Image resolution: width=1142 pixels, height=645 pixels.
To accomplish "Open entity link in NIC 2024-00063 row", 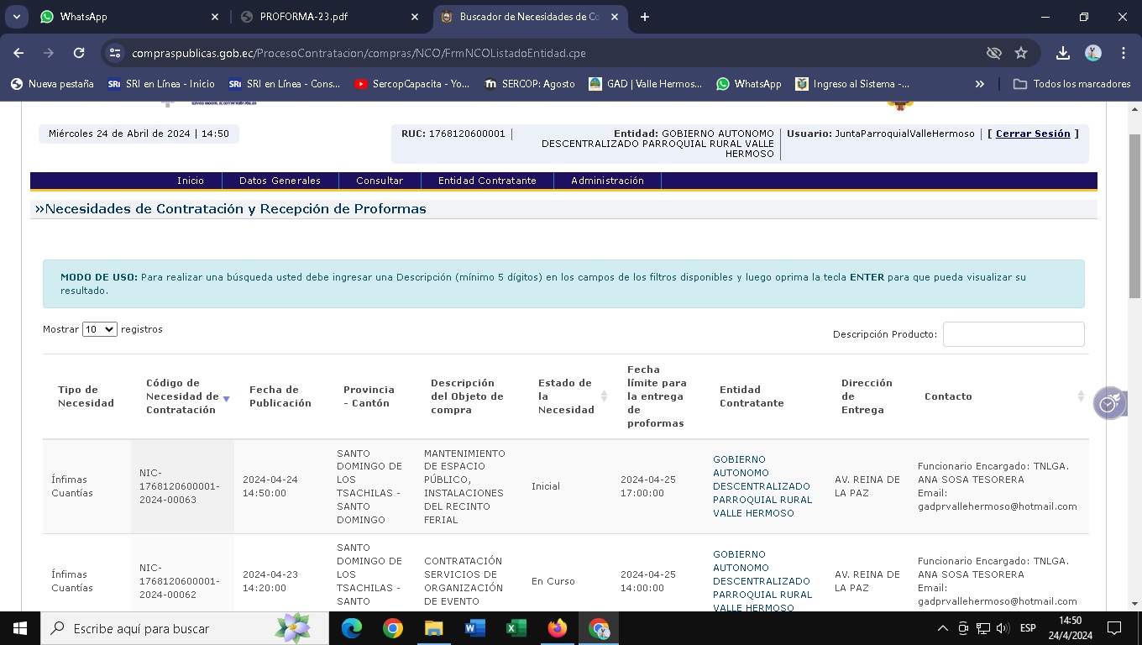I will click(762, 486).
